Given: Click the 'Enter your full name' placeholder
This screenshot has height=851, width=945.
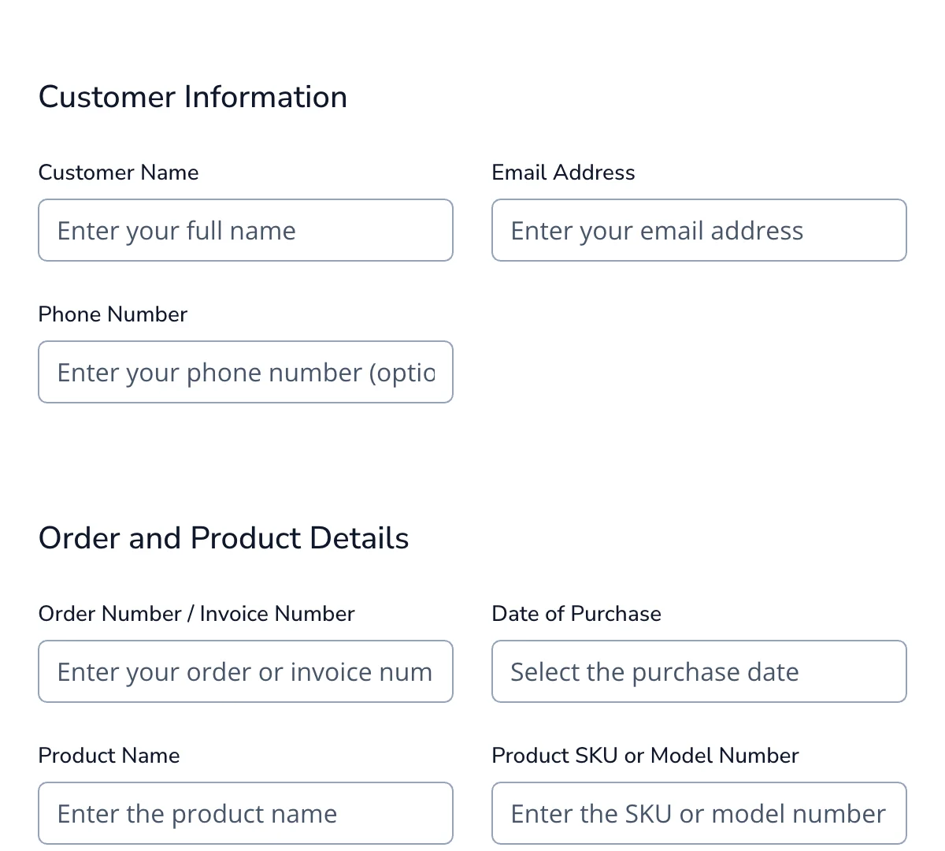Looking at the screenshot, I should pos(176,231).
